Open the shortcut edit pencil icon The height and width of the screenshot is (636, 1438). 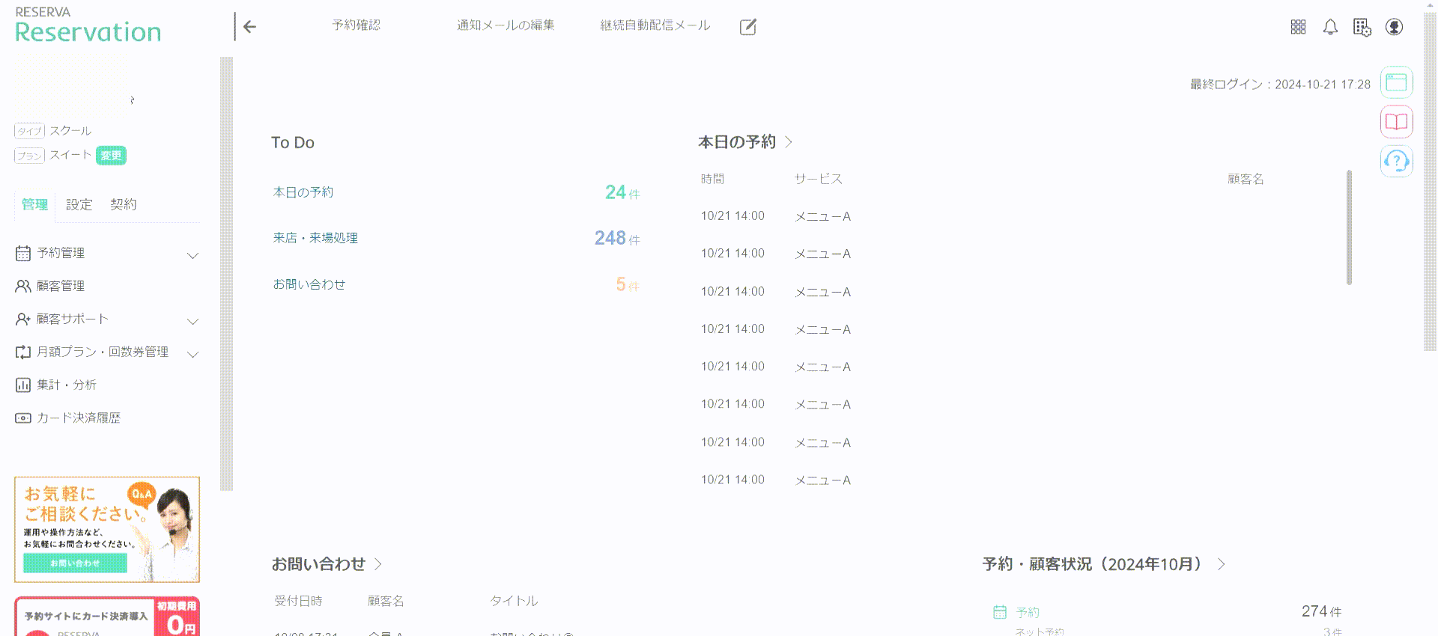747,27
